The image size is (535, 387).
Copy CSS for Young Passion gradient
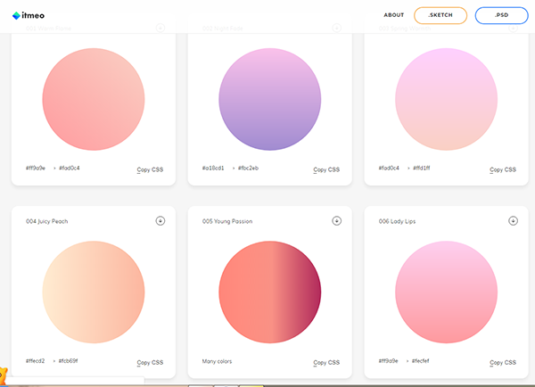coord(326,362)
